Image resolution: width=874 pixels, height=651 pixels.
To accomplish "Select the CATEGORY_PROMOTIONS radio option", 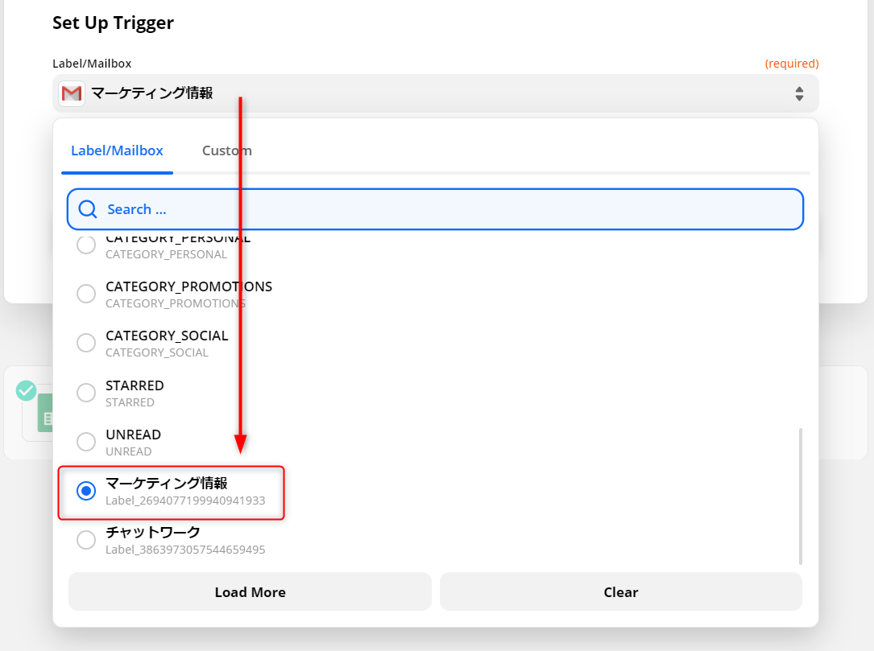I will [86, 294].
